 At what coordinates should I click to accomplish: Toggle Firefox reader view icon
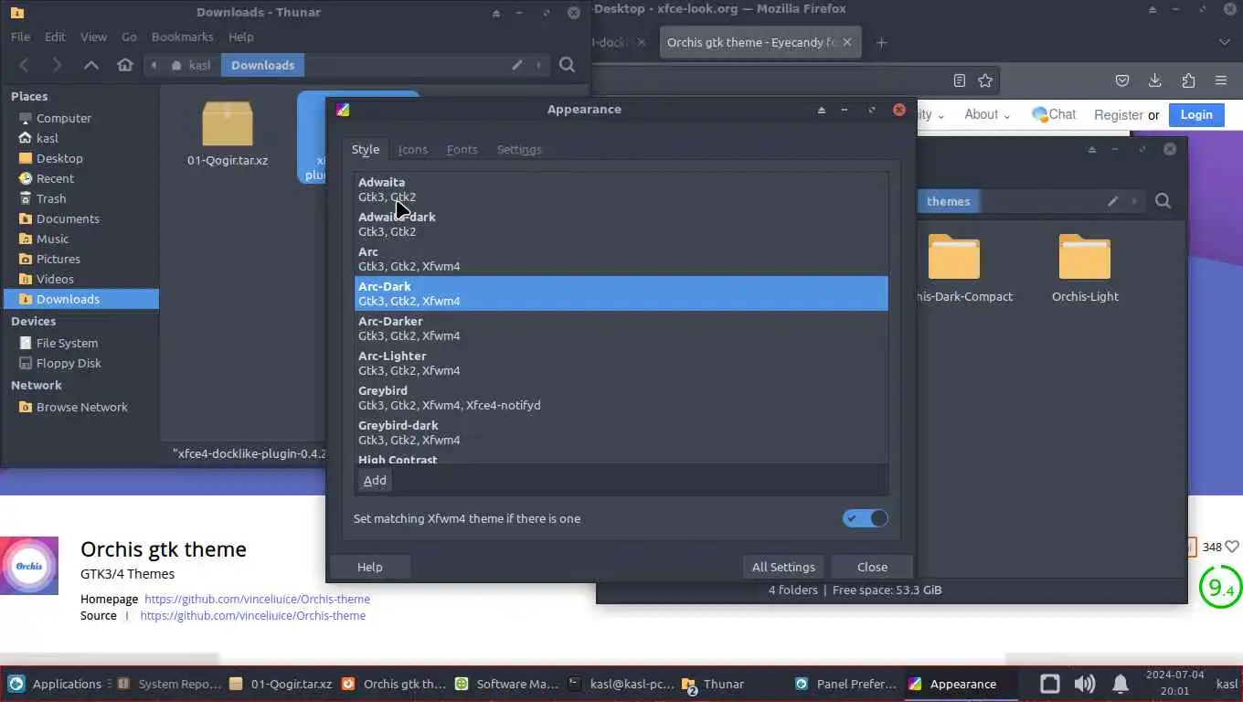click(x=959, y=80)
